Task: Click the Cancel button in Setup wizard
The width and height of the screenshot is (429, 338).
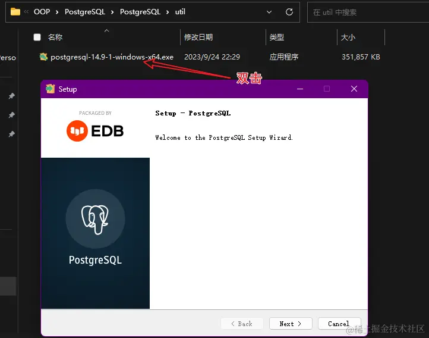Action: point(339,324)
